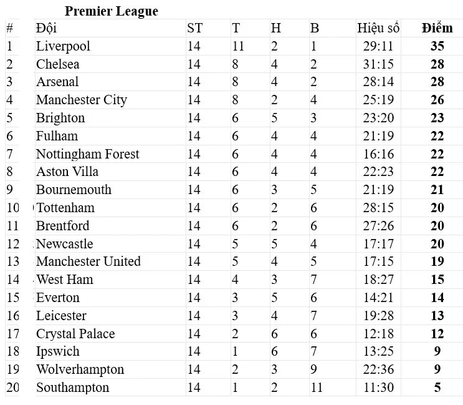Image resolution: width=463 pixels, height=405 pixels.
Task: Click Liverpool's 35 points cell
Action: [x=437, y=46]
